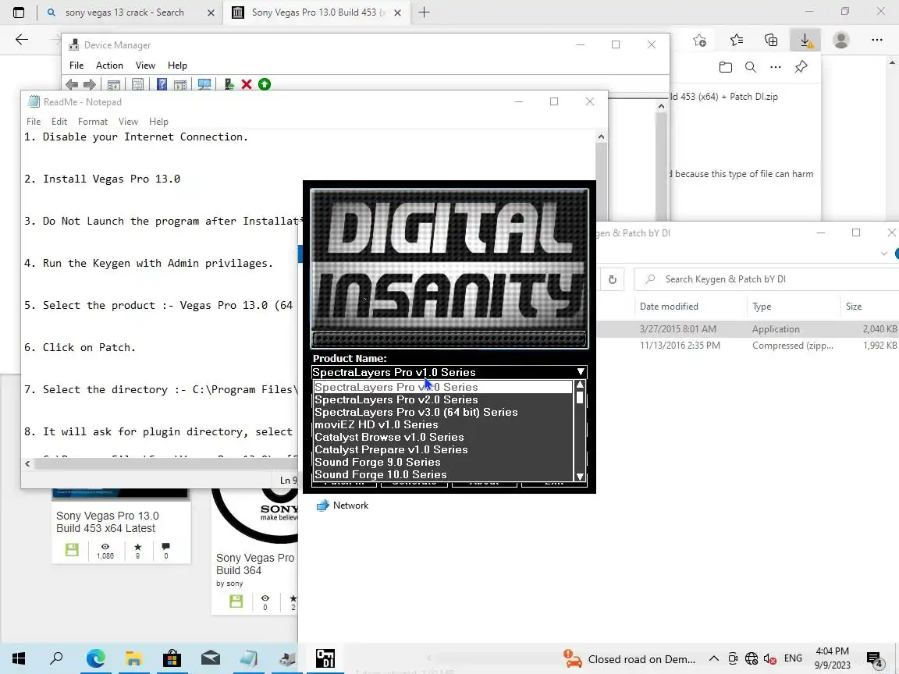Image resolution: width=899 pixels, height=674 pixels.
Task: Open the Favorites star list icon
Action: tap(736, 40)
